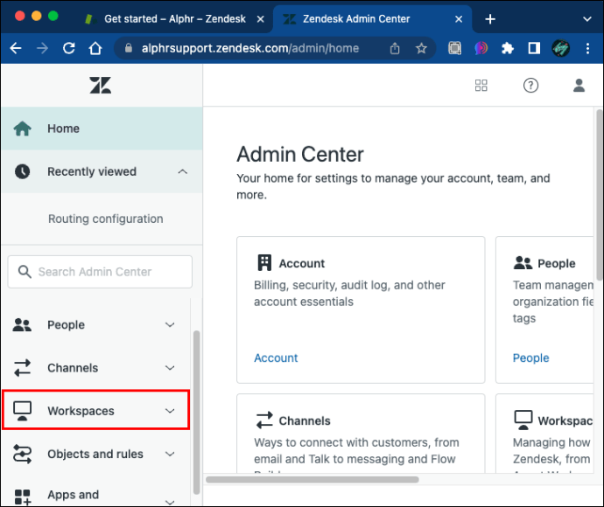
Task: Click the Channels arrows icon in sidebar
Action: point(22,368)
